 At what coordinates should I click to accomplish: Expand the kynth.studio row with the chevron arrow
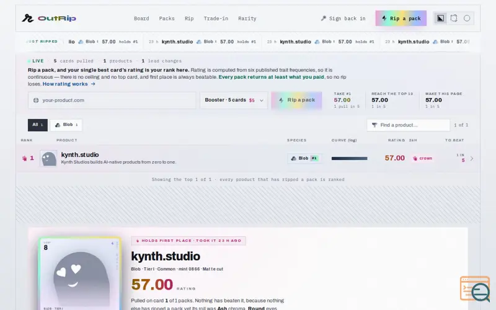(472, 159)
